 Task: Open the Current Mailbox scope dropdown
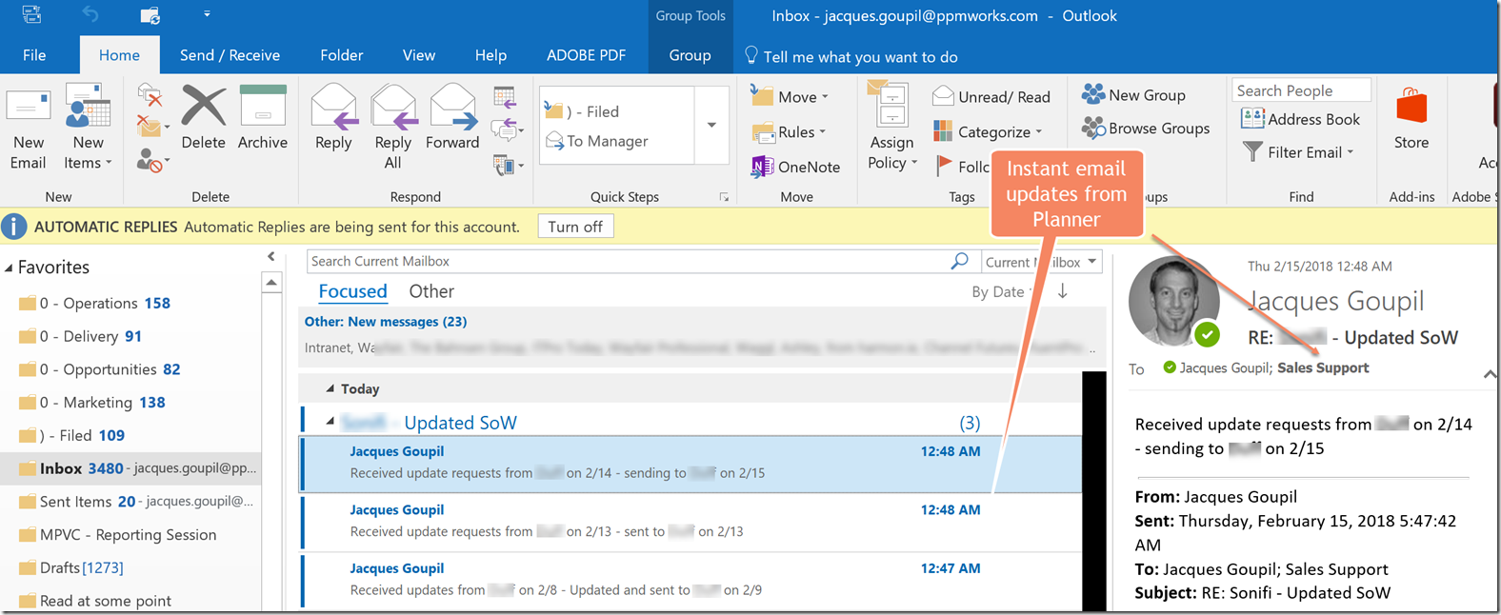[1041, 262]
